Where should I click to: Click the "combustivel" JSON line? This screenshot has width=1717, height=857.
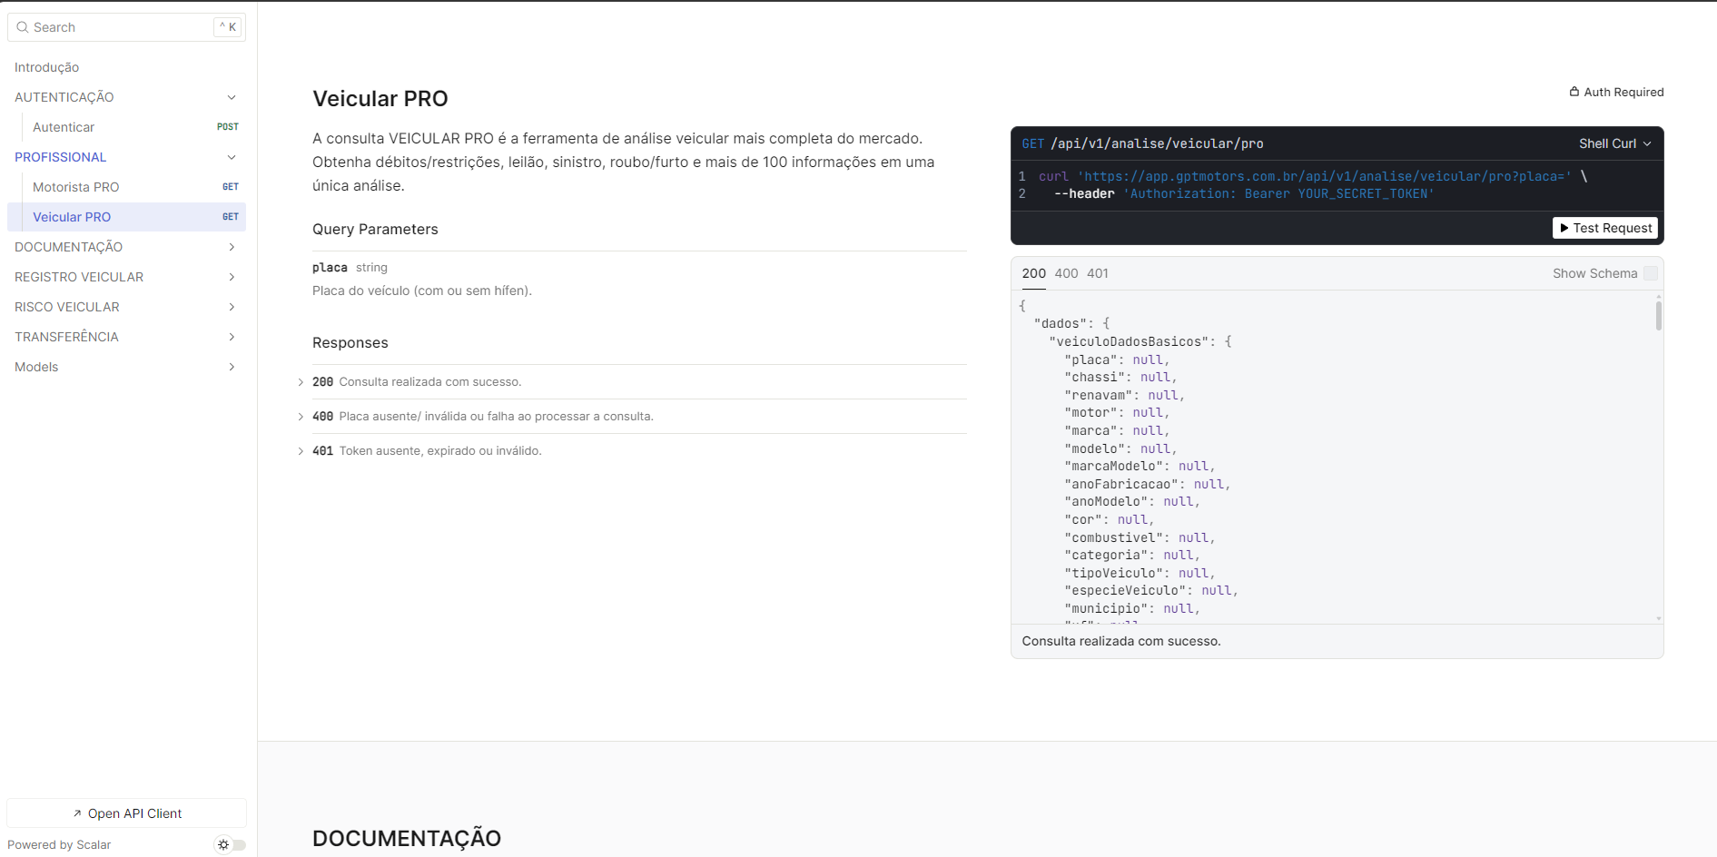click(1140, 538)
